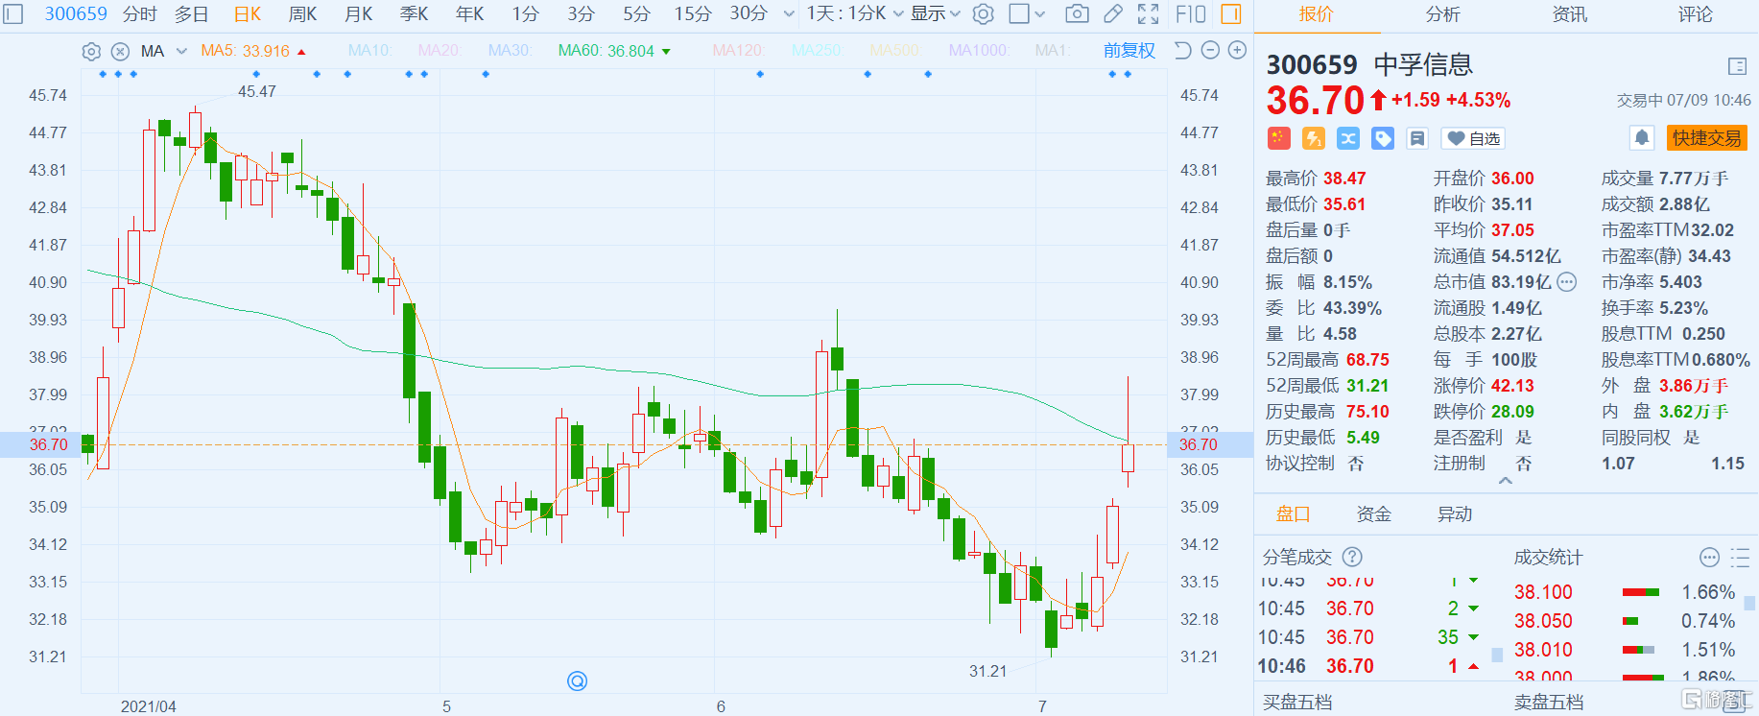The height and width of the screenshot is (716, 1759).
Task: Click the 31.21 low price annotation
Action: tap(987, 671)
